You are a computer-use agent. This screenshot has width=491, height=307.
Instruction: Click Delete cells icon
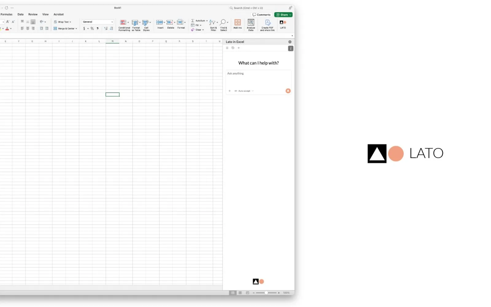tap(169, 22)
